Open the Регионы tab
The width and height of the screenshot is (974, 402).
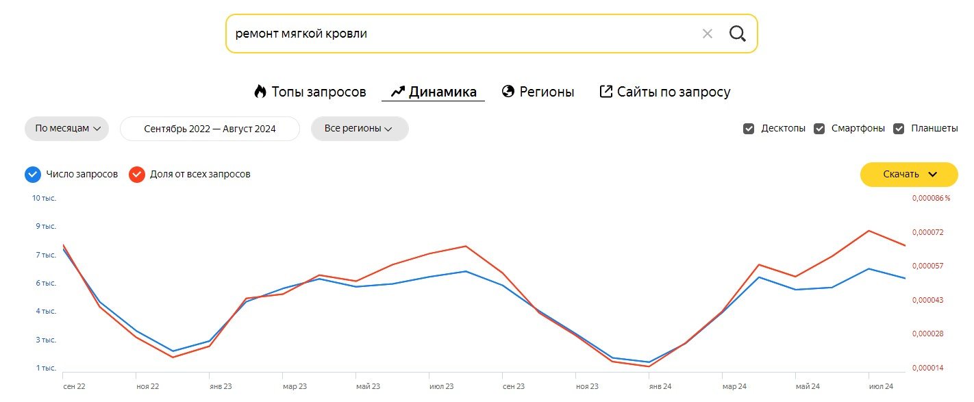click(547, 92)
